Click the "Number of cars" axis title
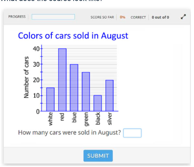The image size is (194, 167). pos(27,77)
